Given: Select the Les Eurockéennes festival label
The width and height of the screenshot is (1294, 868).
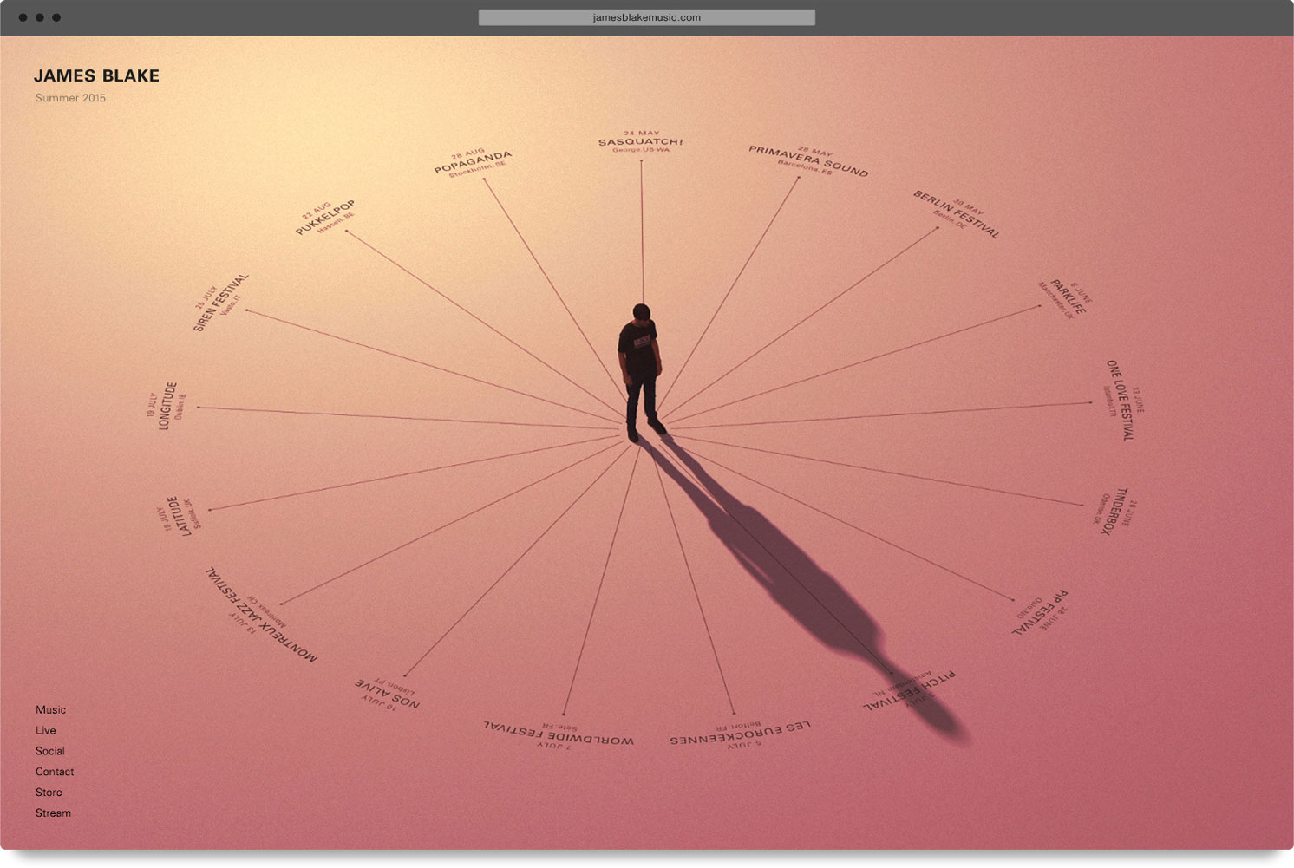Looking at the screenshot, I should tap(741, 734).
